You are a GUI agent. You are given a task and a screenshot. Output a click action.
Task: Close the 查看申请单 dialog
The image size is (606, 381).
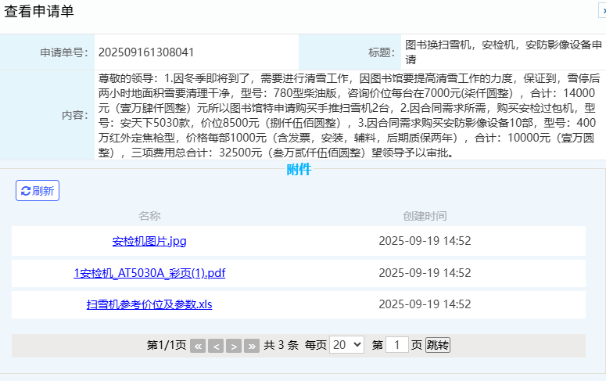(x=602, y=9)
